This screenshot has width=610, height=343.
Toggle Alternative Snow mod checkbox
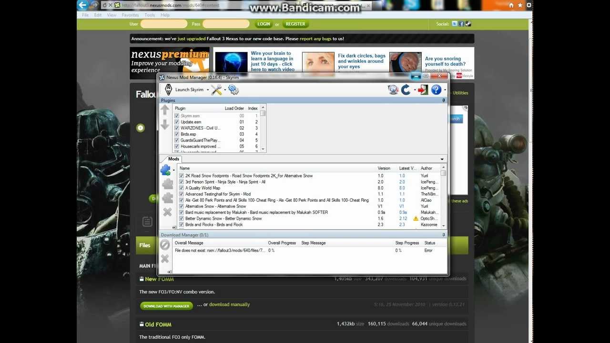[182, 206]
